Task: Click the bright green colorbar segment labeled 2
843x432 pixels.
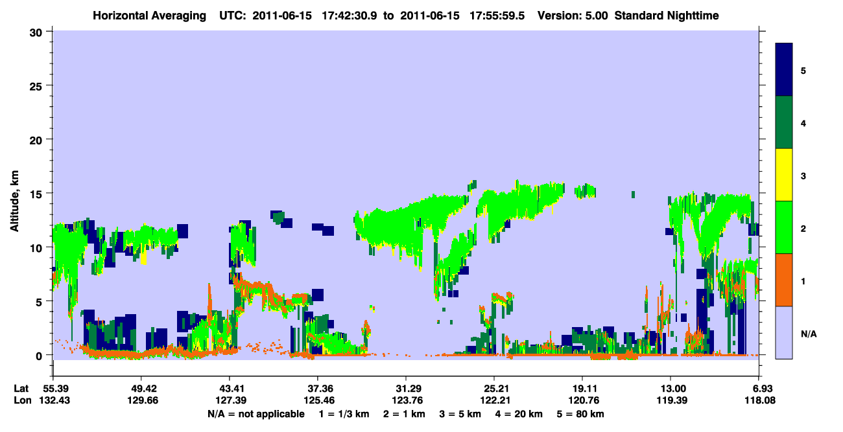Action: 784,227
